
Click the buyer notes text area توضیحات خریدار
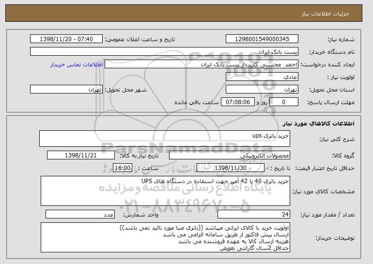[x=165, y=237]
